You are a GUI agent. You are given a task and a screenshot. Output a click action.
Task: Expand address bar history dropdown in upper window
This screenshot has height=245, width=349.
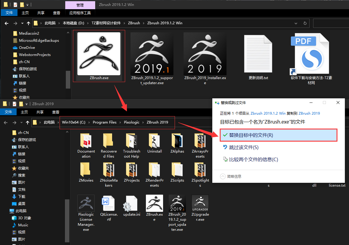296,23
